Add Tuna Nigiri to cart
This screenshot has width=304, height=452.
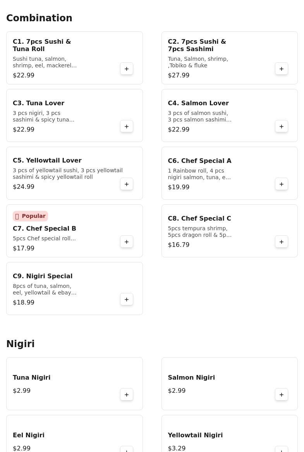point(126,394)
